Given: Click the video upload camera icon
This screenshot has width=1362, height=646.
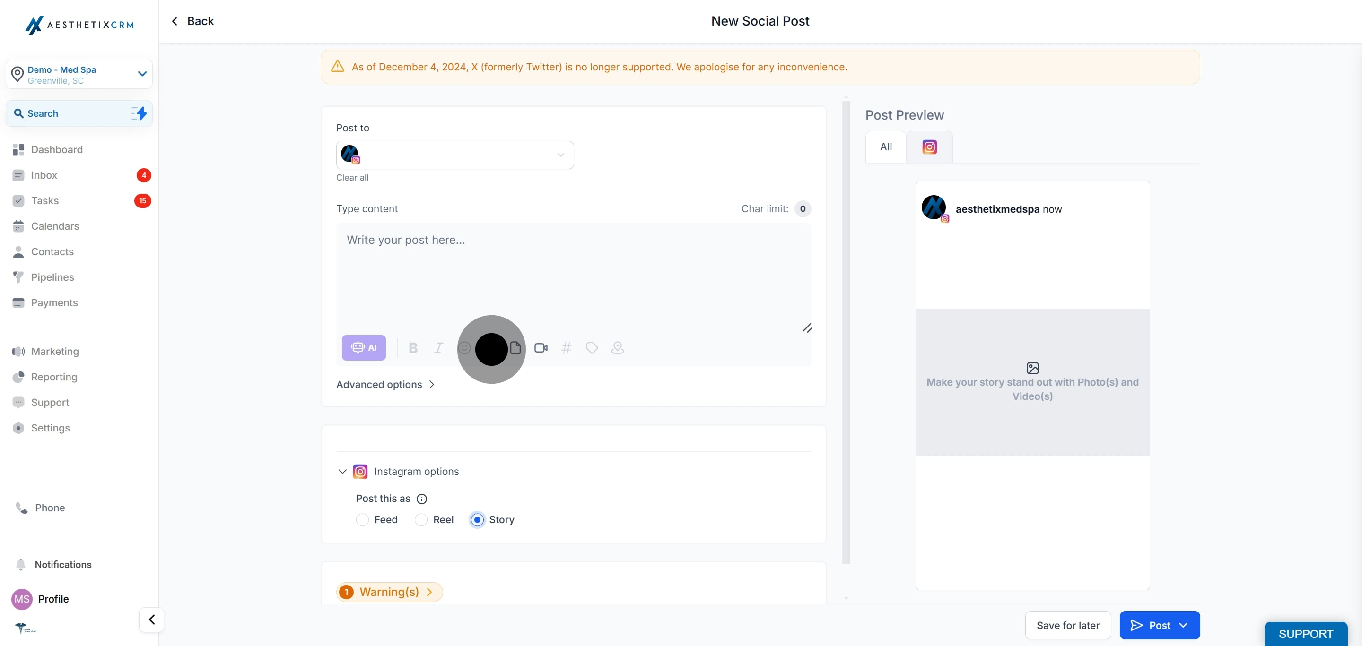Looking at the screenshot, I should [x=541, y=347].
